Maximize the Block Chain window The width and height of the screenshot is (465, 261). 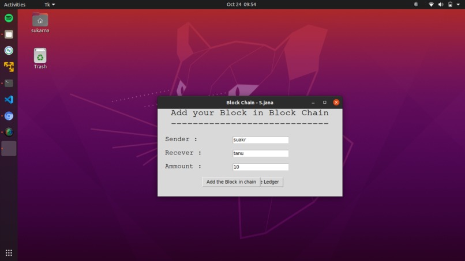pyautogui.click(x=325, y=102)
